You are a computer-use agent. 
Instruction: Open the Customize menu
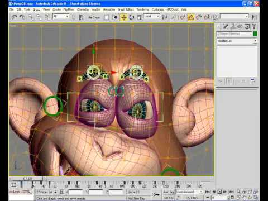pyautogui.click(x=157, y=9)
